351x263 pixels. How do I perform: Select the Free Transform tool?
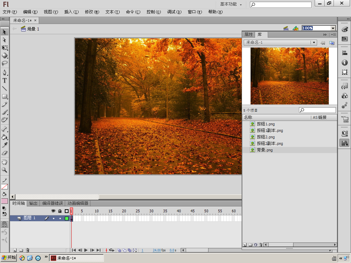pyautogui.click(x=4, y=48)
